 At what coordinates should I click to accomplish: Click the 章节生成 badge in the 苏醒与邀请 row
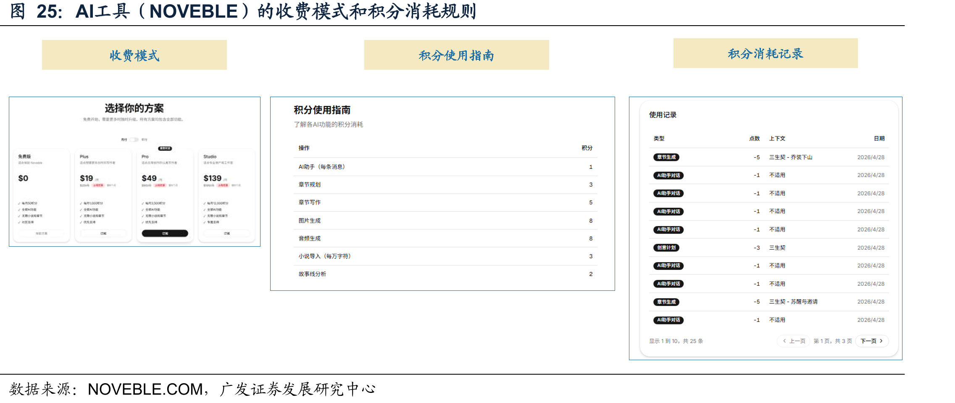pyautogui.click(x=666, y=302)
